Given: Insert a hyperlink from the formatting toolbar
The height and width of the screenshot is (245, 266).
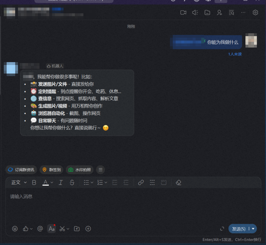Looking at the screenshot, I should click(x=141, y=183).
